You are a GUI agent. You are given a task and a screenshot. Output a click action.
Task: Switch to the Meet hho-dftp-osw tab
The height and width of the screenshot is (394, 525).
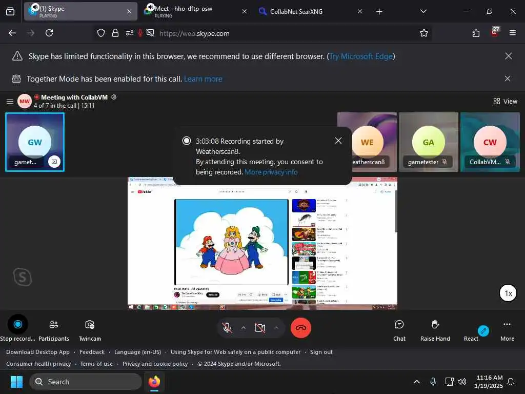pos(195,12)
